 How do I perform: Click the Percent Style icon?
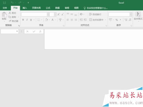pyautogui.click(x=117, y=20)
